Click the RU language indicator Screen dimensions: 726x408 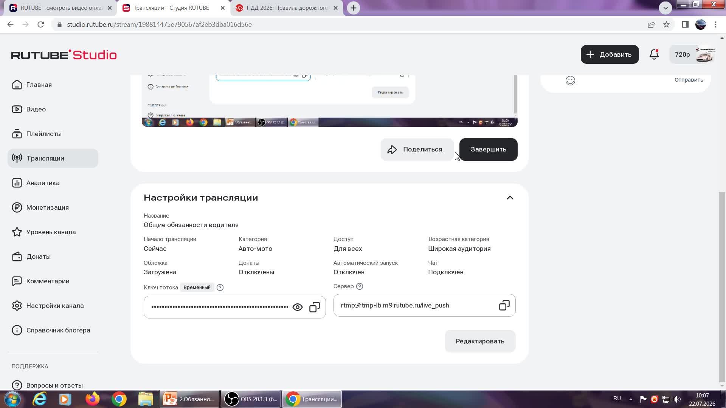pyautogui.click(x=617, y=399)
